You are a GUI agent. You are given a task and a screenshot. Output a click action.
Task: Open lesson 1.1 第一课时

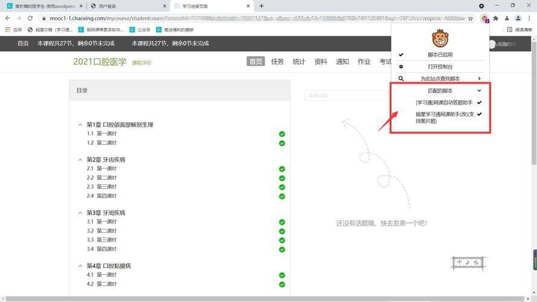pyautogui.click(x=101, y=133)
